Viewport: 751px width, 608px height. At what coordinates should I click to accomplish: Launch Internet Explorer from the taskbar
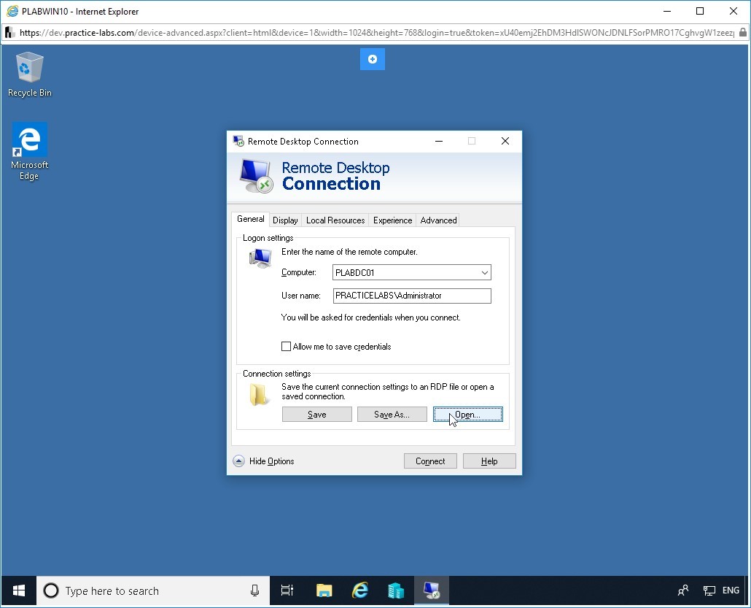point(360,590)
